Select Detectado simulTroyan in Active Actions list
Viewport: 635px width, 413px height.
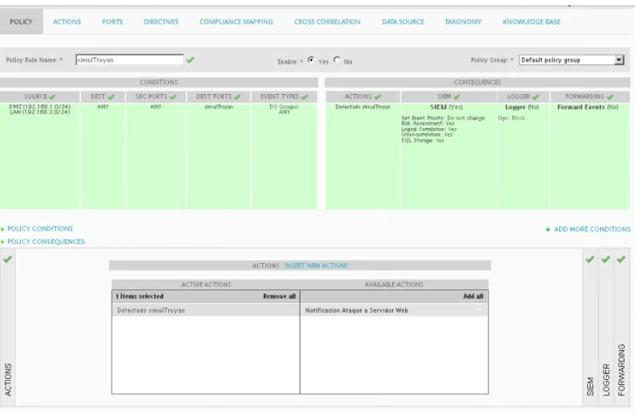point(206,310)
